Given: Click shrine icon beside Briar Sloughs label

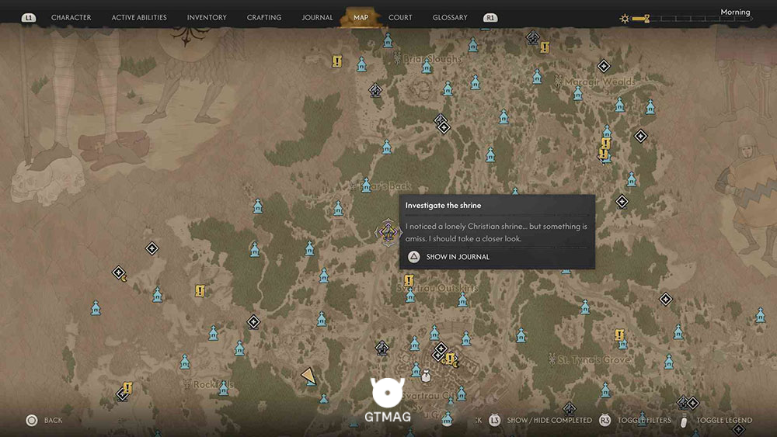Looking at the screenshot, I should tap(427, 65).
